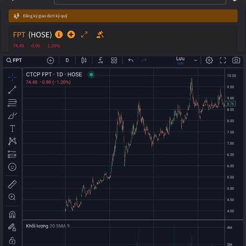Viewport: 246px width, 246px height.
Task: Open chart settings gear
Action: pyautogui.click(x=209, y=60)
